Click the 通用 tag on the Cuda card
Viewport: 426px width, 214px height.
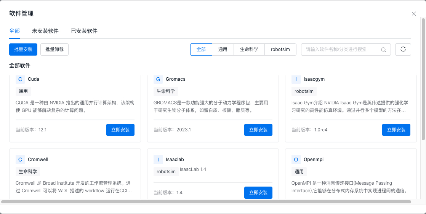pos(23,91)
